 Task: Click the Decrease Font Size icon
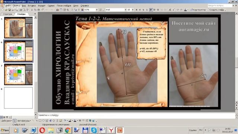coord(174,10)
